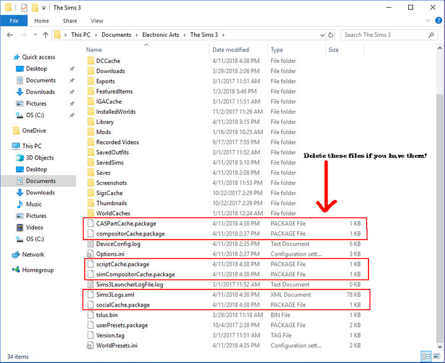Viewport: 445px width, 363px height.
Task: Open pinned Pictures under Quick access
Action: pos(36,104)
